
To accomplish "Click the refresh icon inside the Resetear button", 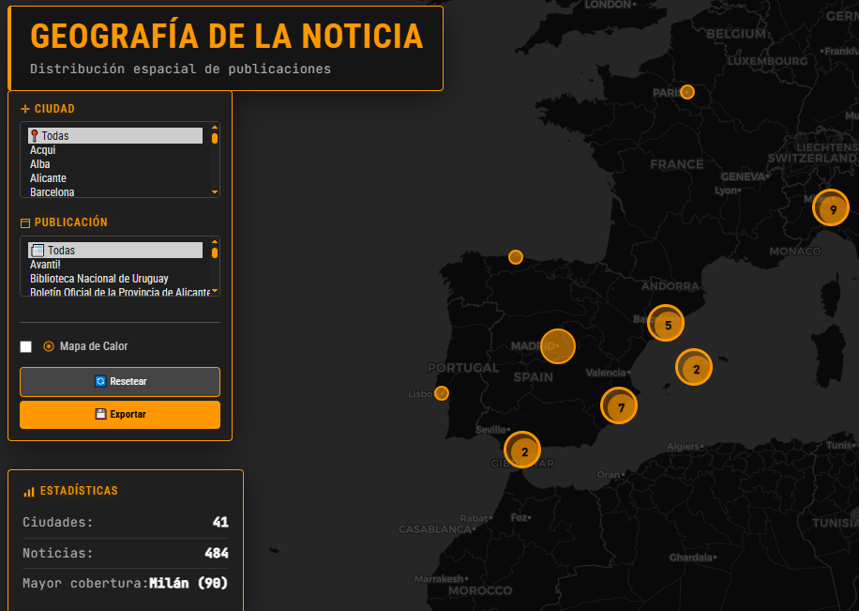I will click(x=100, y=381).
